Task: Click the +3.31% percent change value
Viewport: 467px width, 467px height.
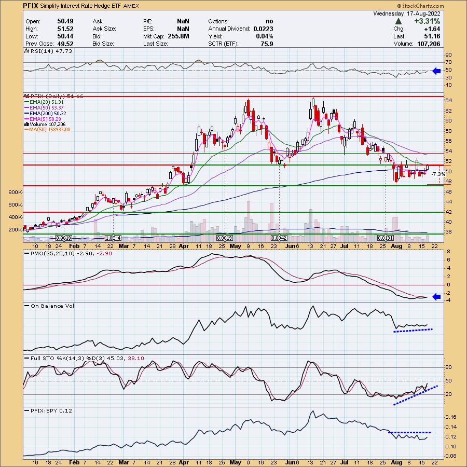Action: coord(427,21)
